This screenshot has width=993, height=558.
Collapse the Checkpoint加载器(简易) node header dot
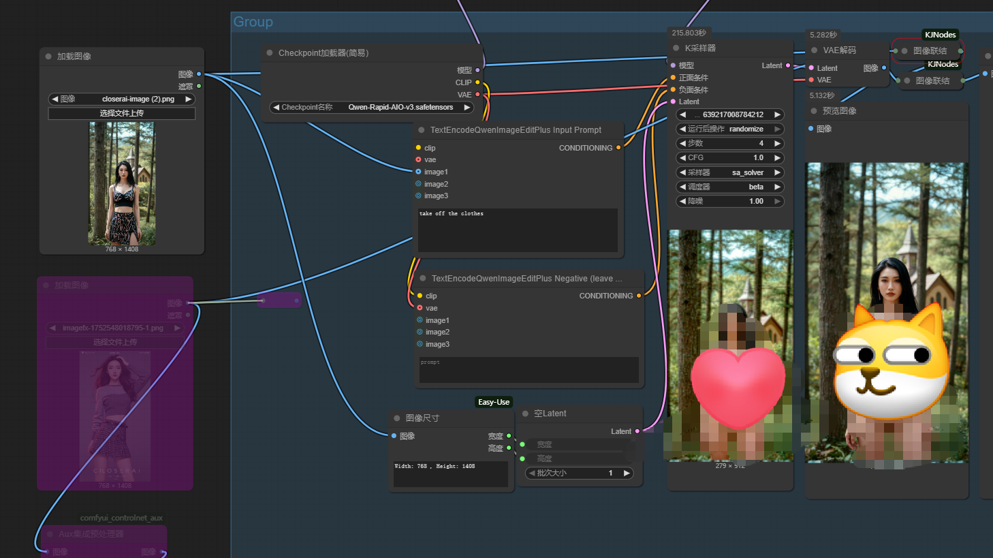click(270, 53)
